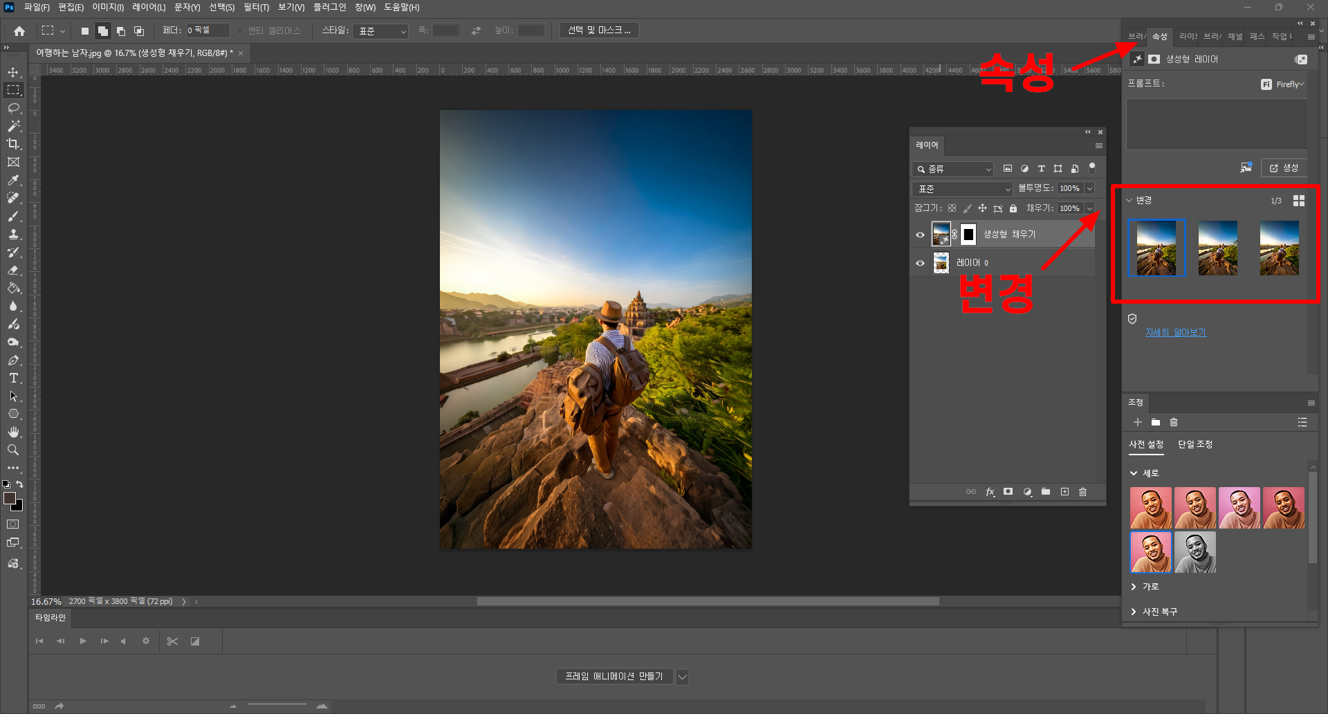Screen dimensions: 1328x714
Task: Select the Crop tool
Action: point(13,144)
